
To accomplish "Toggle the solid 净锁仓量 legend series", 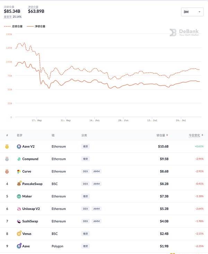I will [x=36, y=26].
